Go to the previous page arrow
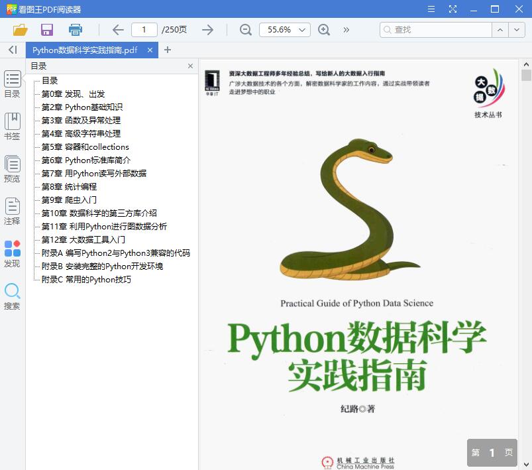The image size is (532, 470). 118,30
